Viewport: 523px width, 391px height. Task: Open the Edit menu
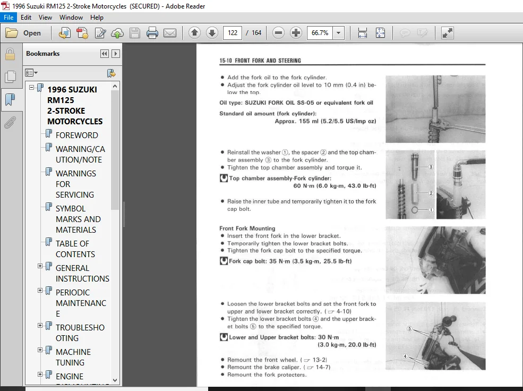pos(25,18)
